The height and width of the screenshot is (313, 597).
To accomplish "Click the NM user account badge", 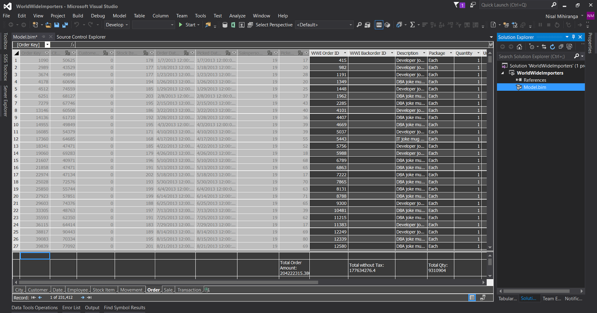I will coord(591,16).
